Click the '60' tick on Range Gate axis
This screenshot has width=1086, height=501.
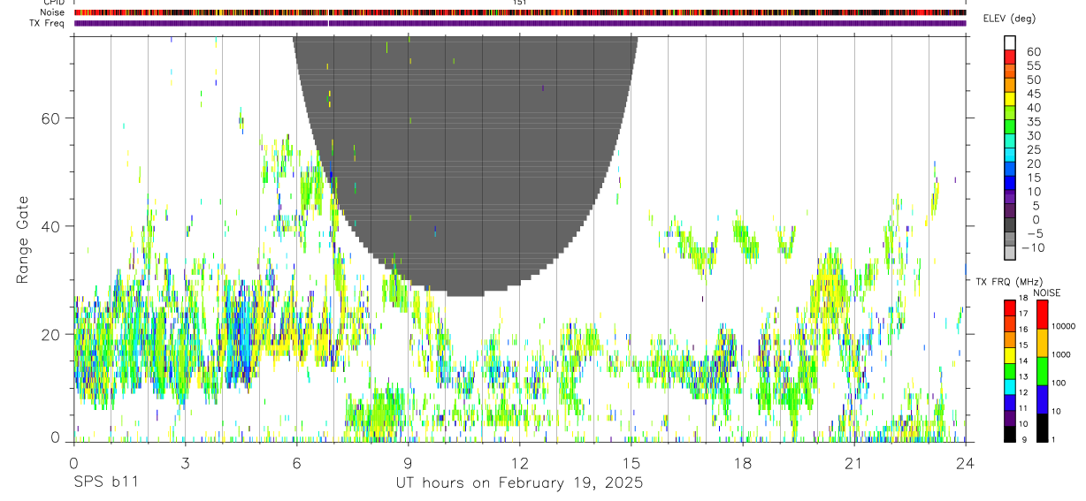(x=50, y=118)
